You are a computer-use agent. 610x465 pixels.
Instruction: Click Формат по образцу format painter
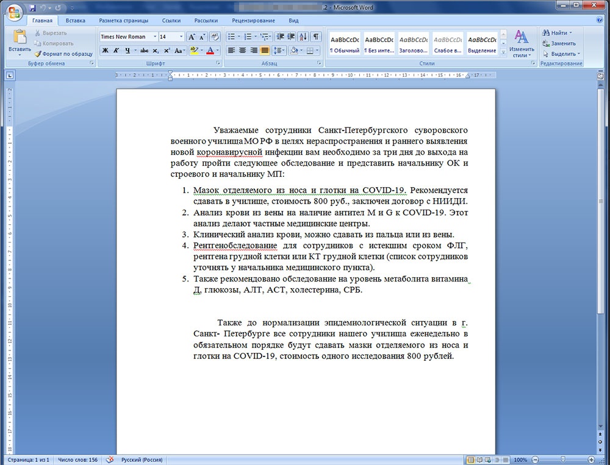[63, 54]
